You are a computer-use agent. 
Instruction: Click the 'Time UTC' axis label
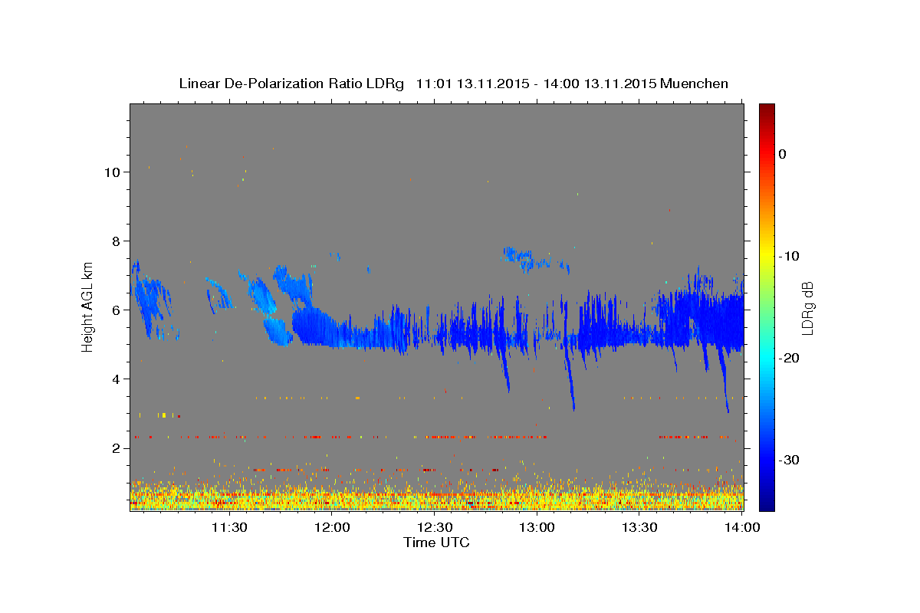(436, 543)
